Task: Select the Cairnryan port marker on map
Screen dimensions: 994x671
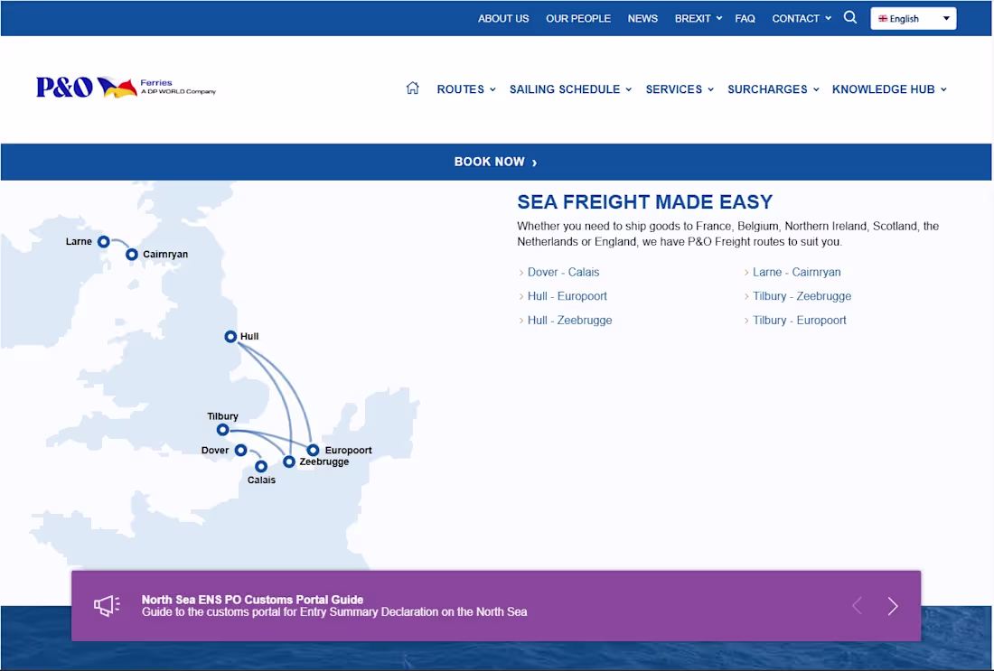Action: tap(131, 254)
